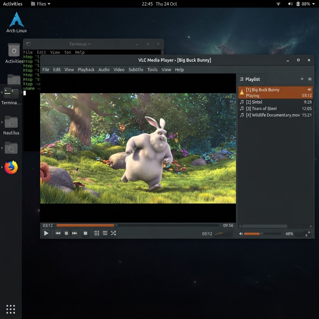Open the dock folder icon below Nautilus

11,148
